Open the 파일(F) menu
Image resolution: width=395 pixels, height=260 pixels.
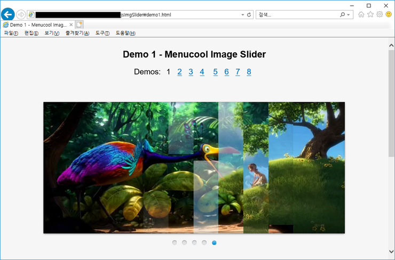pos(11,33)
